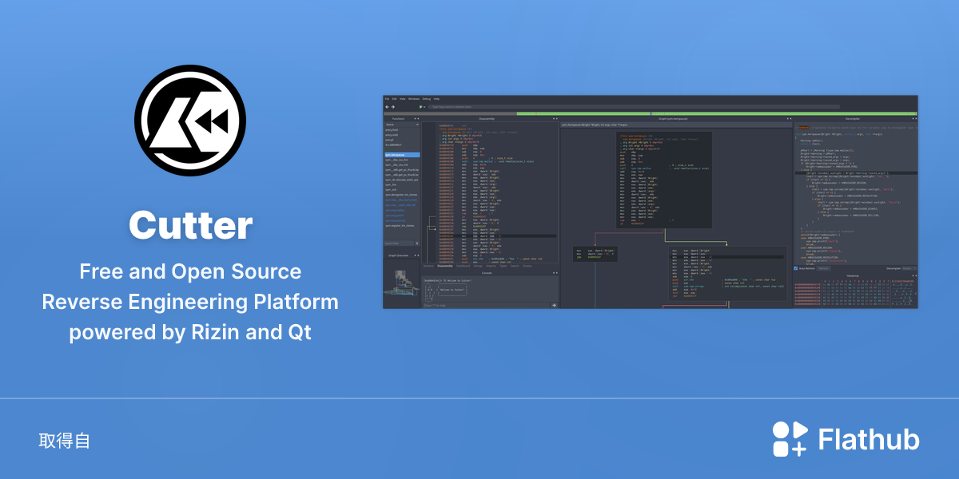Viewport: 959px width, 479px height.
Task: Click the forward navigation arrow
Action: click(393, 107)
